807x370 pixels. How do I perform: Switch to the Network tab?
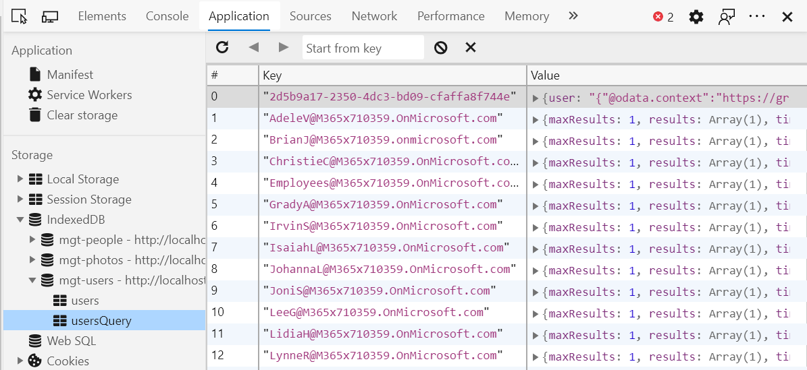click(x=374, y=16)
